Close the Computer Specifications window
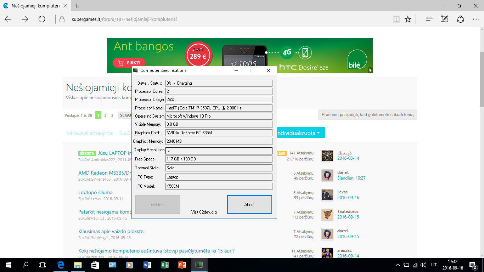The image size is (484, 272). pos(269,70)
